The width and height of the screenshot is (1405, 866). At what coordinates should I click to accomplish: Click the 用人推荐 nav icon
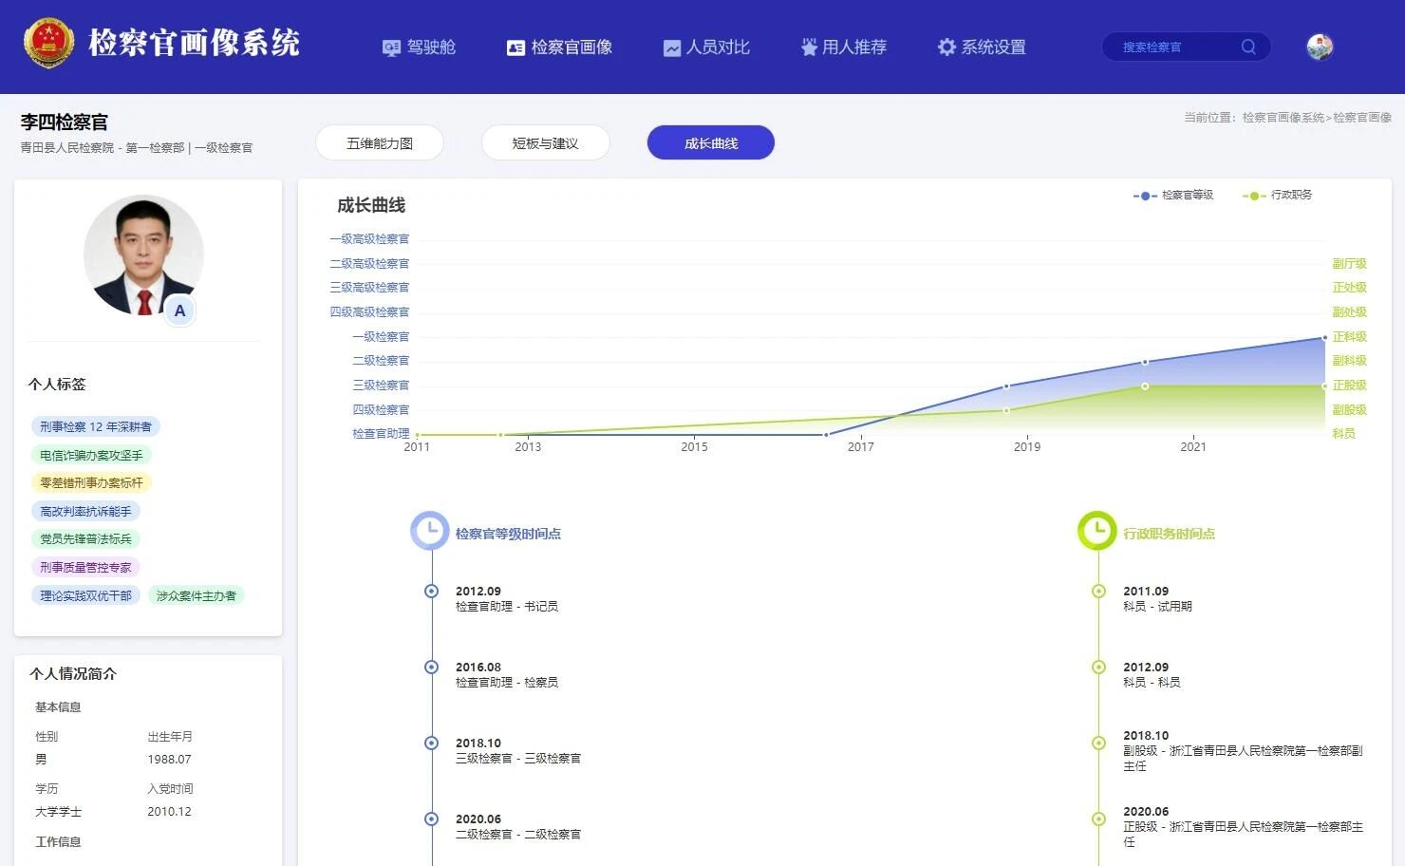pyautogui.click(x=809, y=47)
